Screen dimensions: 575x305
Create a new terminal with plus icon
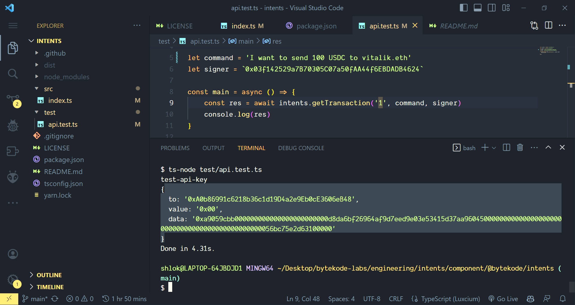coord(485,147)
